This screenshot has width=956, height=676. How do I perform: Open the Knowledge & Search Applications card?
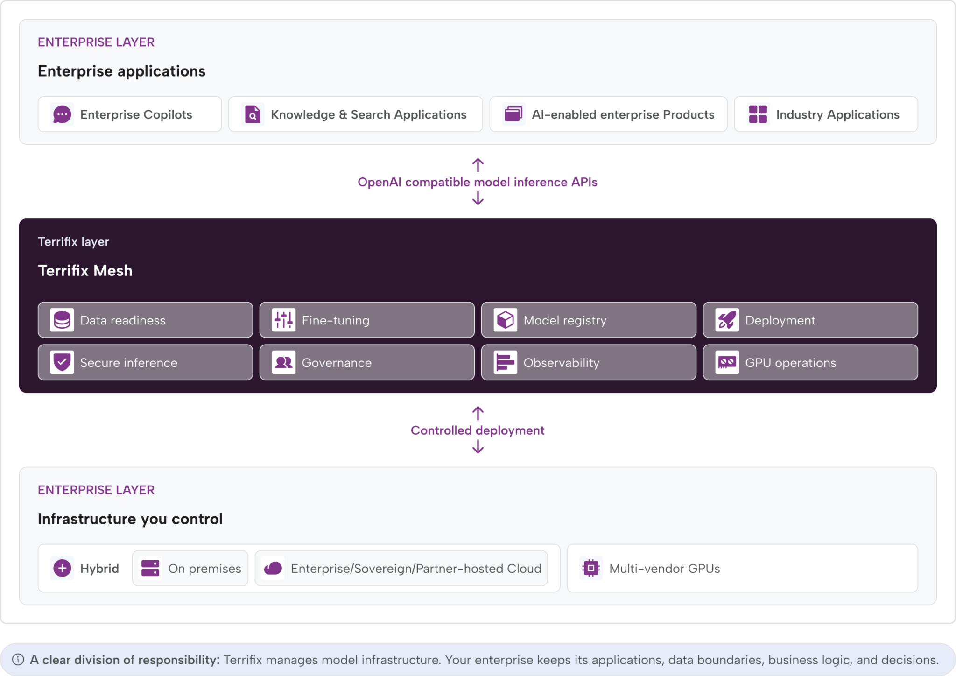[356, 114]
